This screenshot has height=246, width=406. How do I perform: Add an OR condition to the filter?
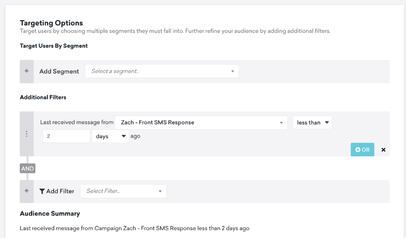(x=362, y=150)
